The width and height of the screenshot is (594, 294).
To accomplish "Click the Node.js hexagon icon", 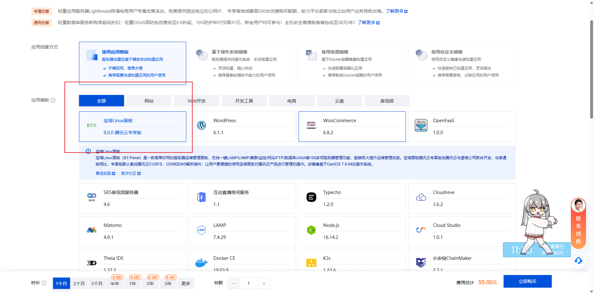I will pos(312,229).
